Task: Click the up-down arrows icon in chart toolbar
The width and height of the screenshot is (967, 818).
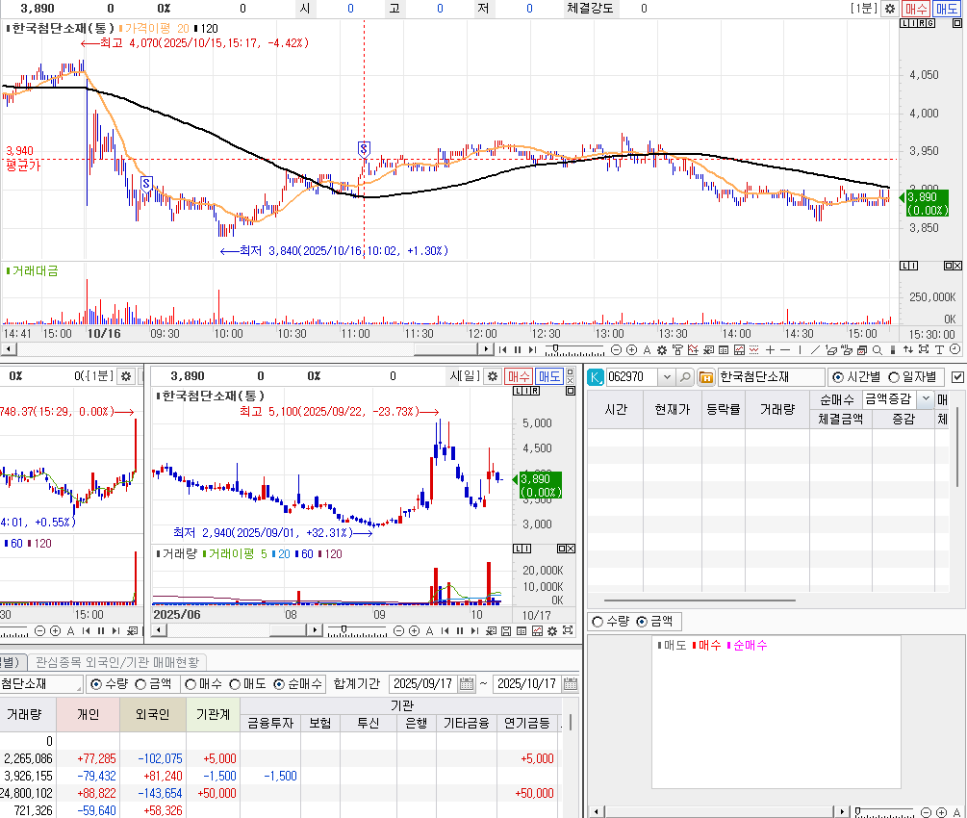Action: 907,349
